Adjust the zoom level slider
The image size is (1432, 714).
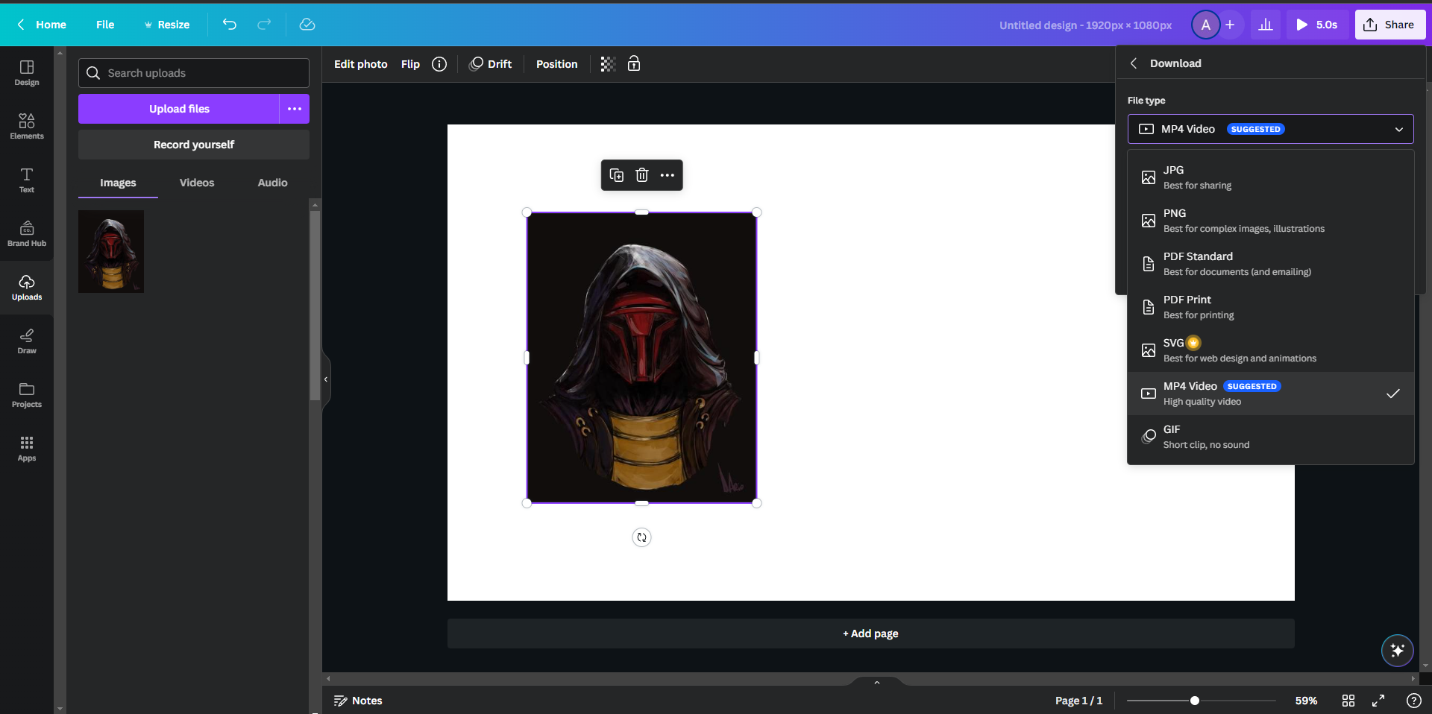pyautogui.click(x=1195, y=701)
